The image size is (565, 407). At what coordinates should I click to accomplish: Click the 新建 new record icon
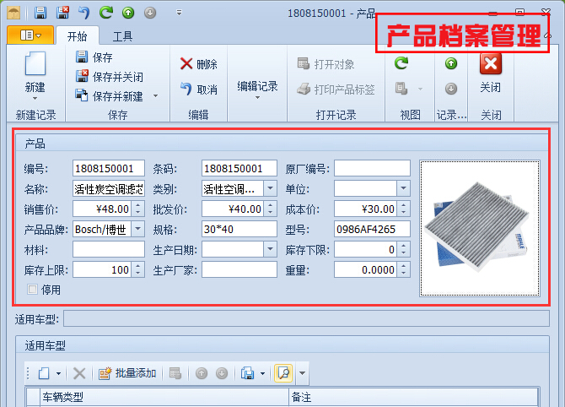35,66
